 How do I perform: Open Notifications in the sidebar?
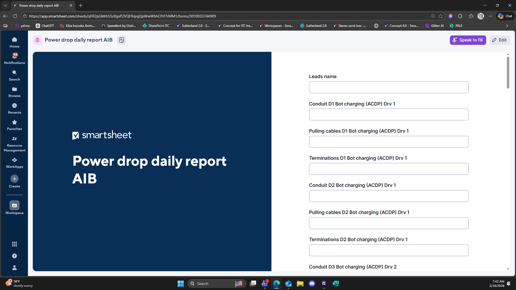[x=15, y=58]
